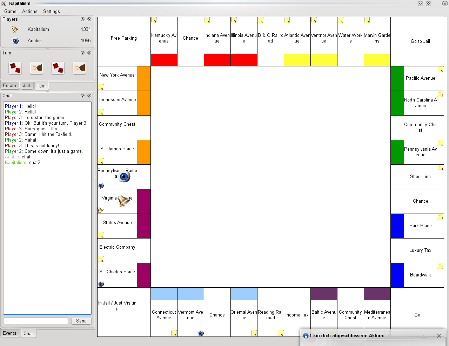This screenshot has width=449, height=346.
Task: Click the yellow color band of Marvin Gardens
Action: coord(377,60)
